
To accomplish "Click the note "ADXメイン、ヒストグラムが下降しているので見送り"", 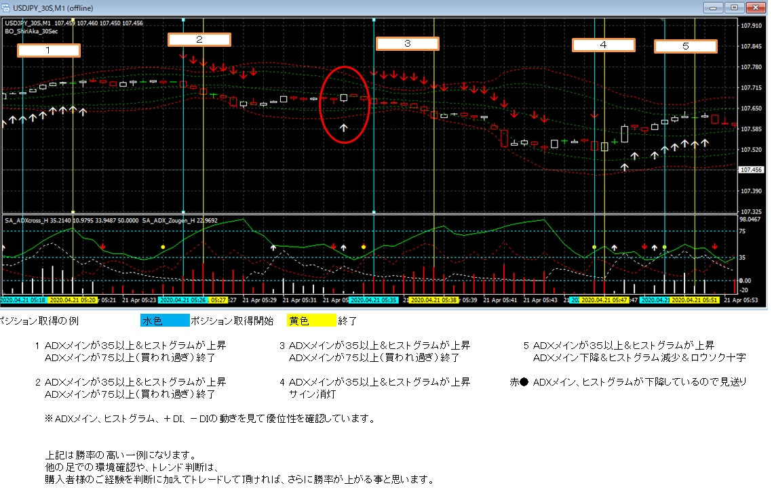I will pyautogui.click(x=639, y=382).
